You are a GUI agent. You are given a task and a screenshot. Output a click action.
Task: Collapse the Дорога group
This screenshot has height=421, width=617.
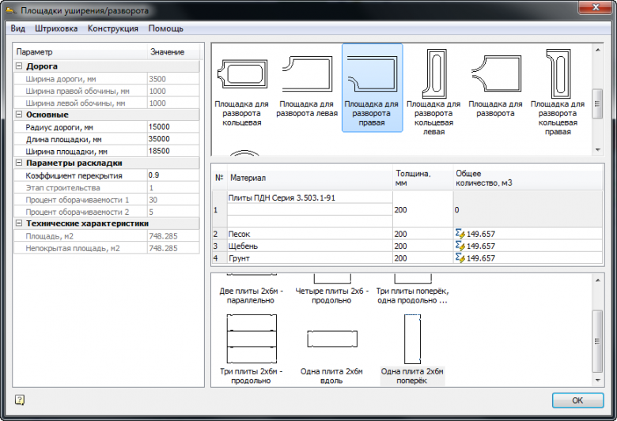18,66
